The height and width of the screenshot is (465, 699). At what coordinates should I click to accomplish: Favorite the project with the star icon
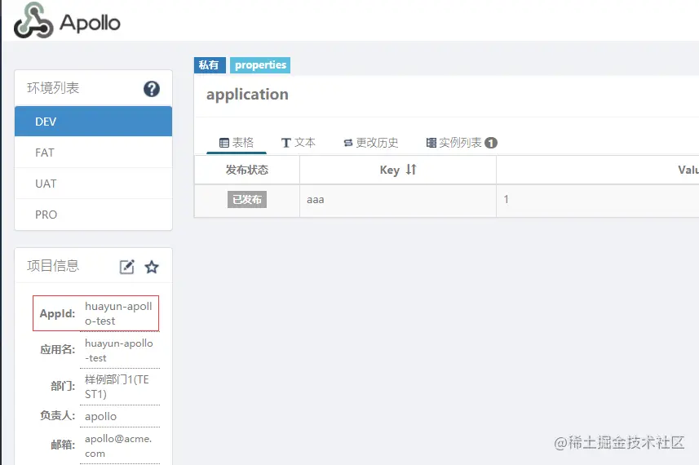(152, 267)
